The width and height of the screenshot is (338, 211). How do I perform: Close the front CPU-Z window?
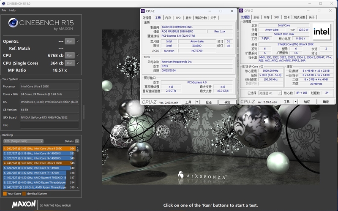(232, 11)
